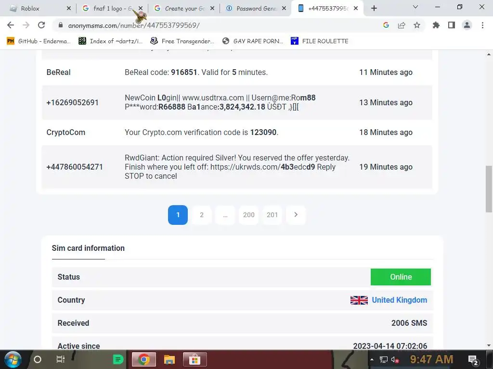
Task: View site info lock icon
Action: pos(61,25)
